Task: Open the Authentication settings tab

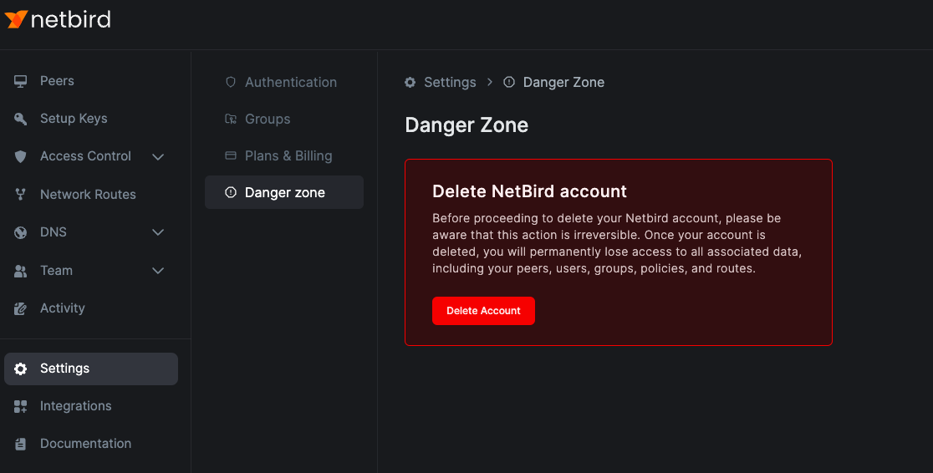Action: pyautogui.click(x=290, y=82)
